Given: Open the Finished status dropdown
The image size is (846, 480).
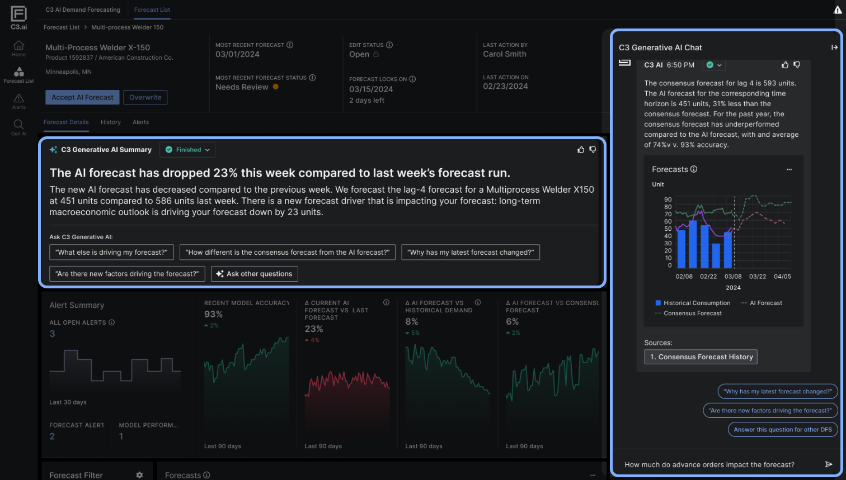Looking at the screenshot, I should (188, 150).
